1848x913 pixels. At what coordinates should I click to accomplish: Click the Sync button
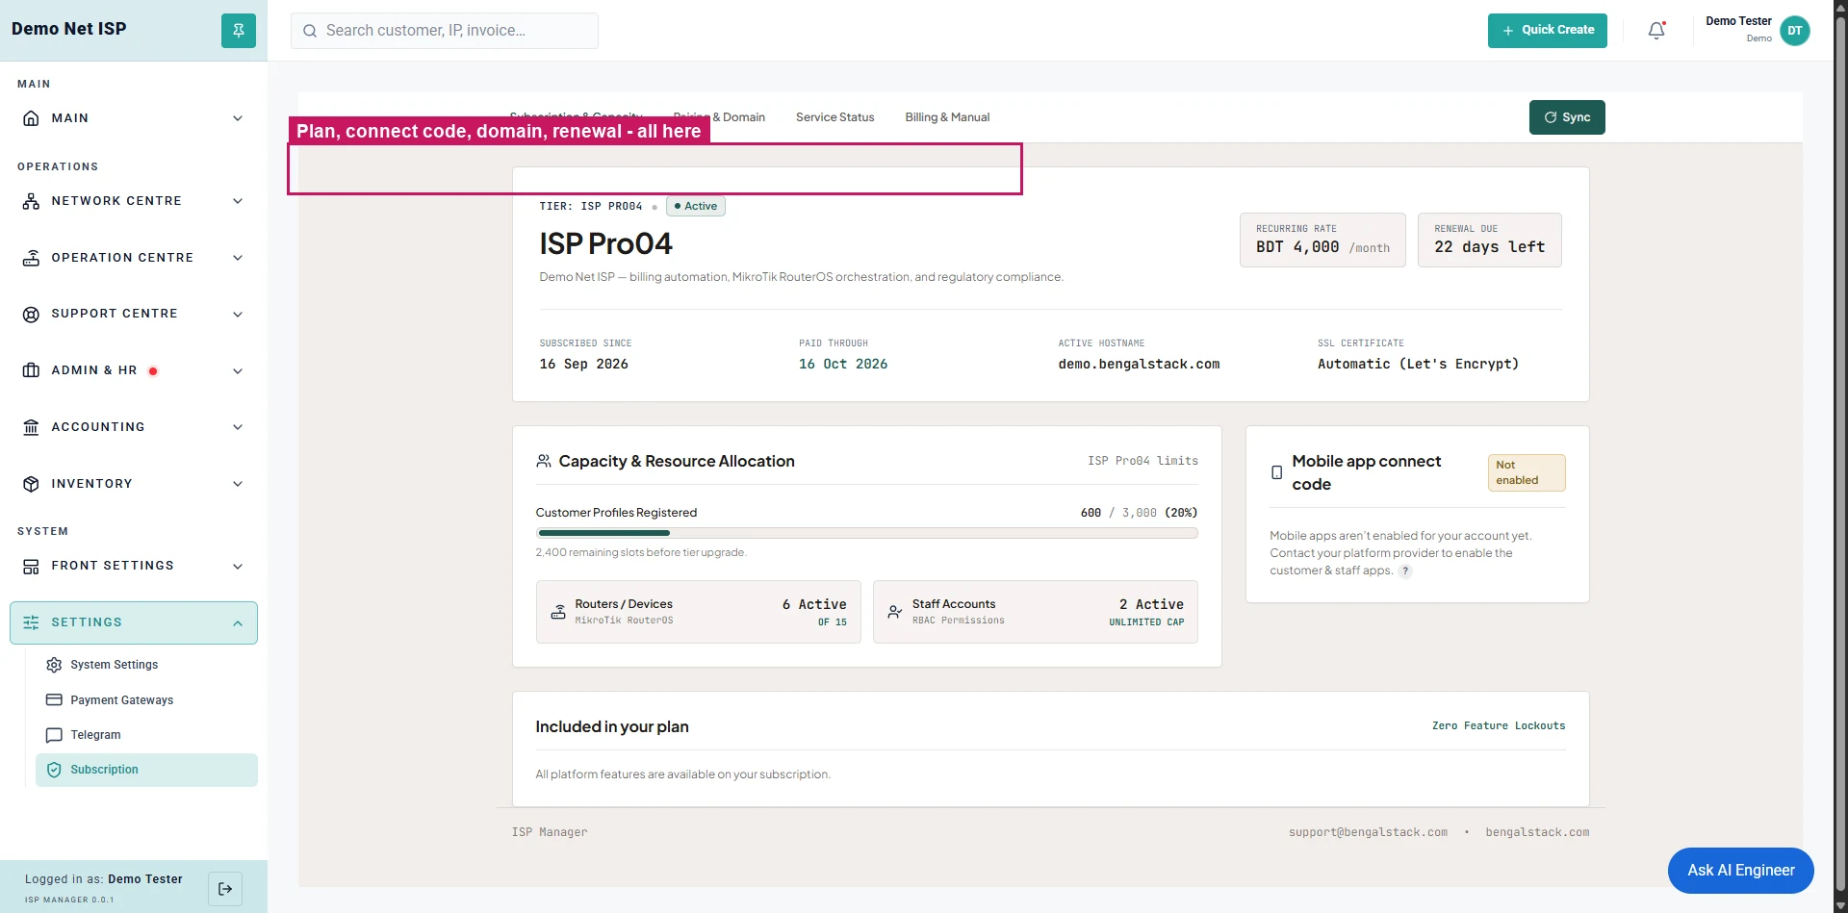pos(1567,117)
